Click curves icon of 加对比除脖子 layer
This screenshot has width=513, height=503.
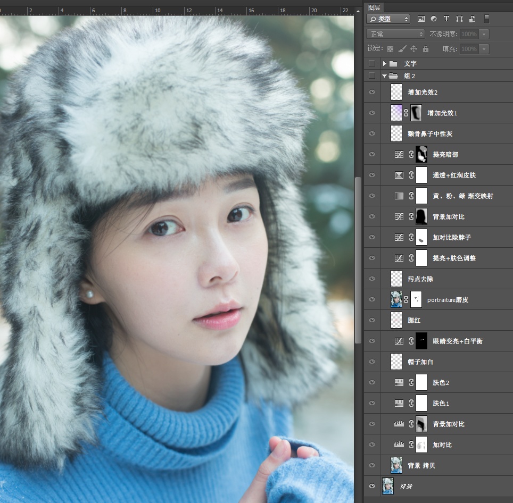tap(399, 237)
